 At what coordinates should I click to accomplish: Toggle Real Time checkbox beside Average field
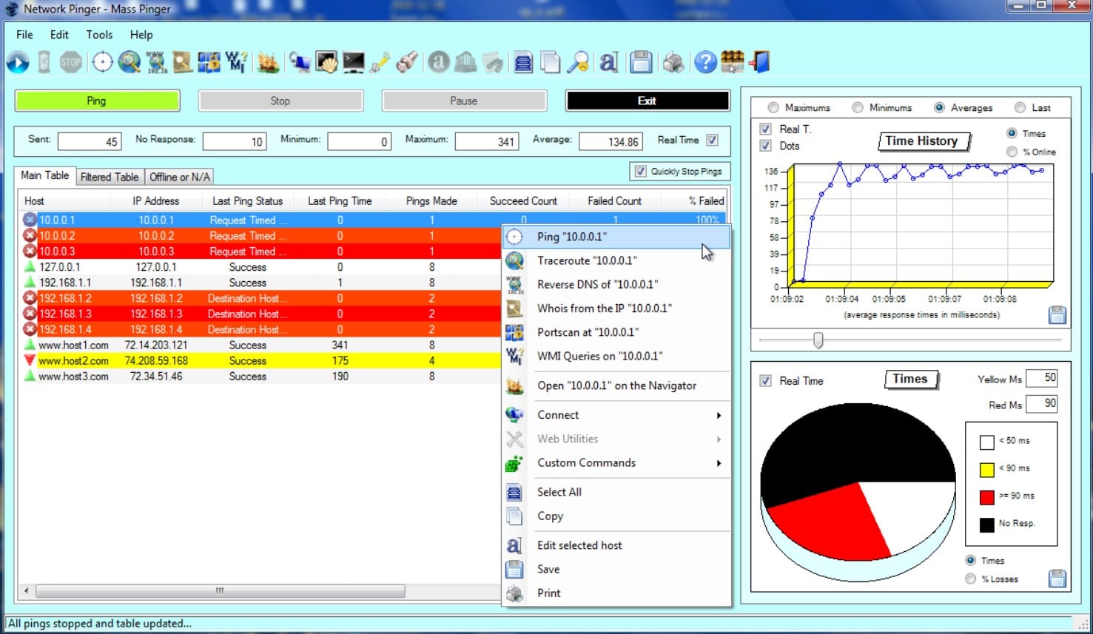pos(712,140)
